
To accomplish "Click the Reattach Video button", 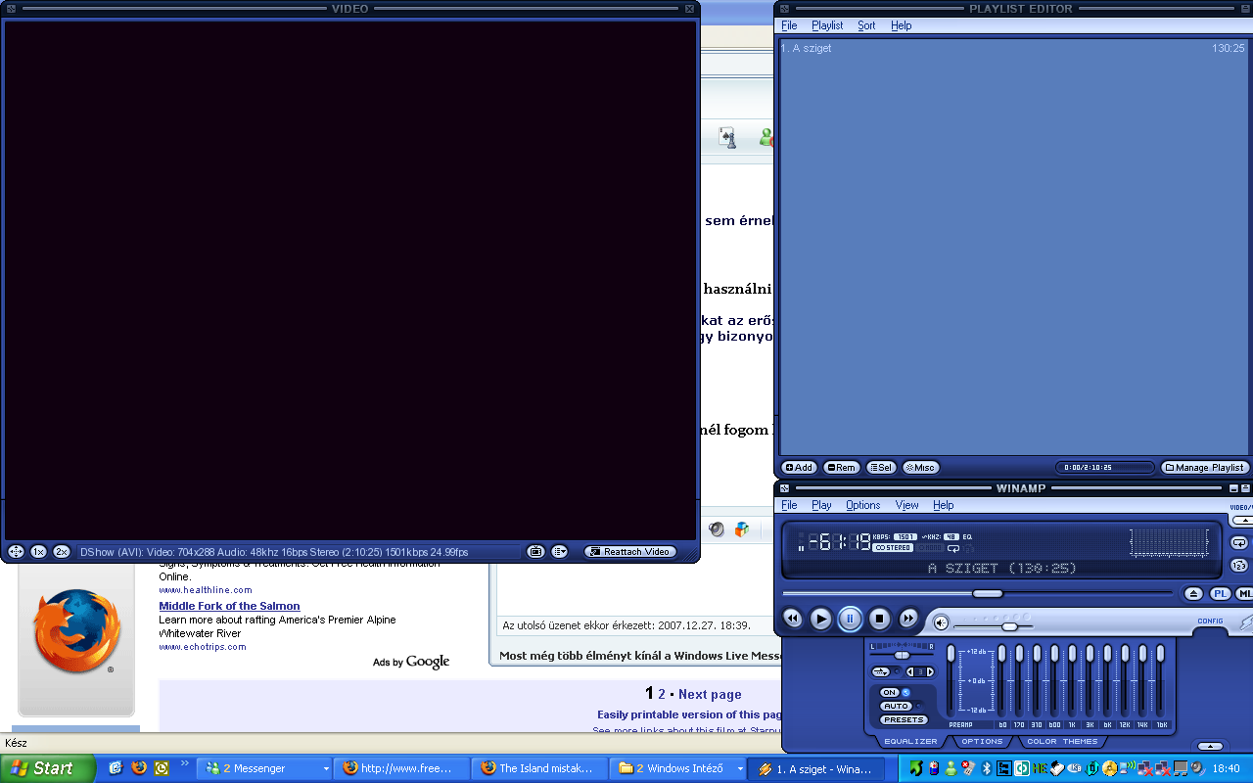I will [x=630, y=552].
